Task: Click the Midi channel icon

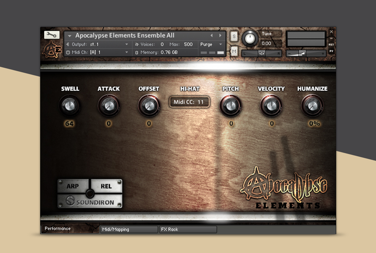Action: point(68,52)
